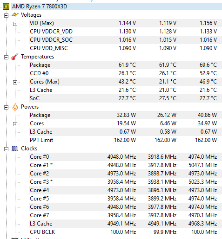Expand the Cores (Max) temperature row
The image size is (222, 239).
[15, 82]
